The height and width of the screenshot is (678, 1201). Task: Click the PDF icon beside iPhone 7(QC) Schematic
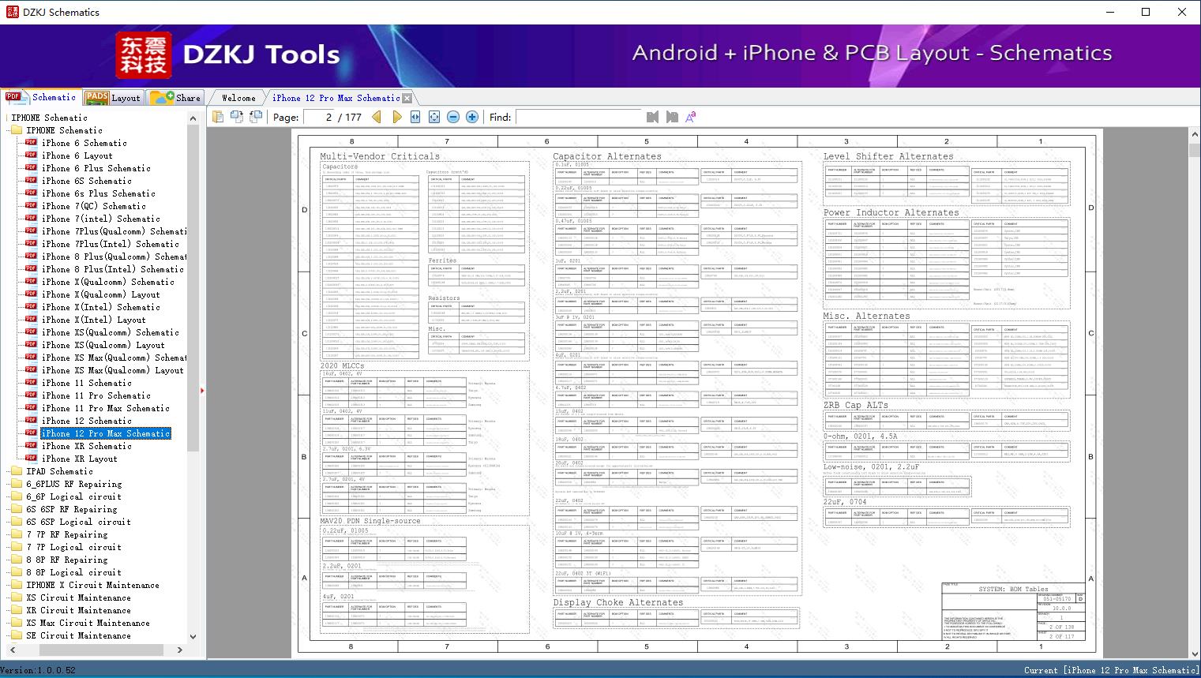[x=31, y=206]
